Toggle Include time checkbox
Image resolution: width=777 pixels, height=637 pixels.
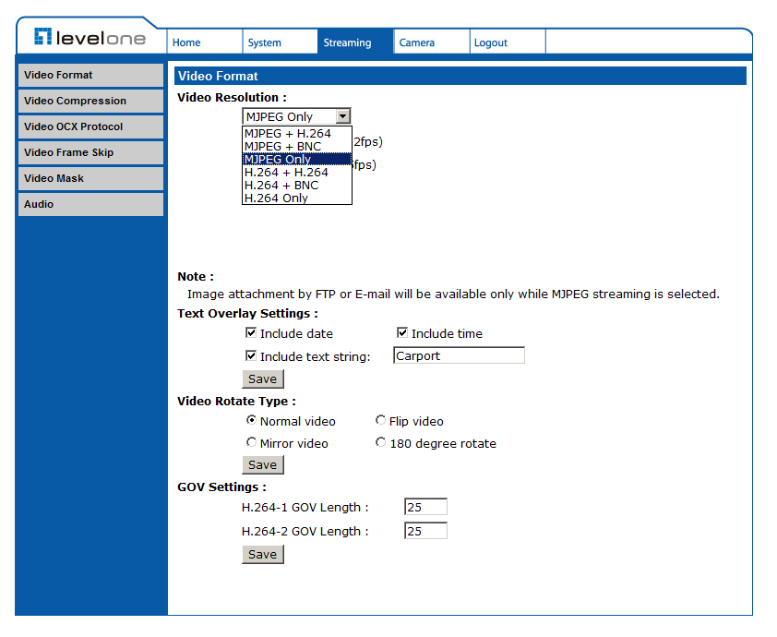[x=402, y=332]
